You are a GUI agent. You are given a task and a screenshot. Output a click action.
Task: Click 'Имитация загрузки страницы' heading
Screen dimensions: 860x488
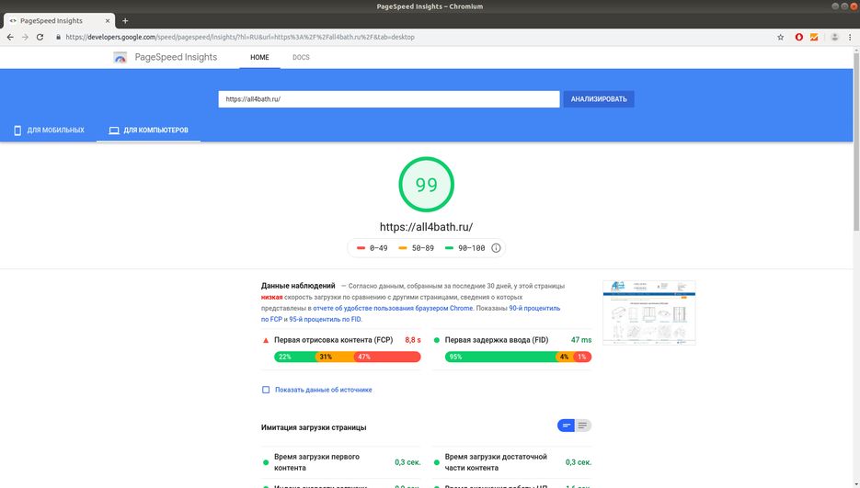click(x=314, y=427)
